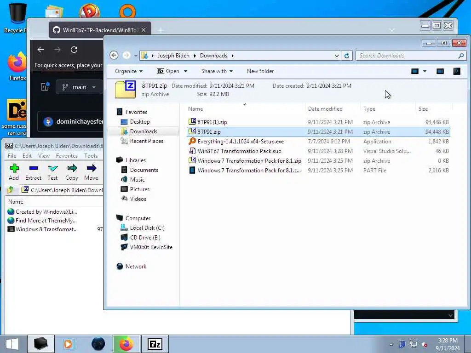
Task: Open the media player taskbar icon
Action: 69,344
